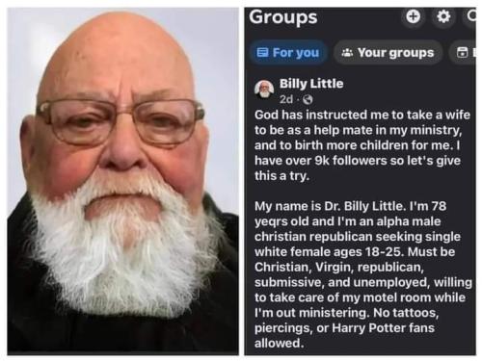482x361 pixels.
Task: Click the man's glasses in photo
Action: pyautogui.click(x=120, y=121)
